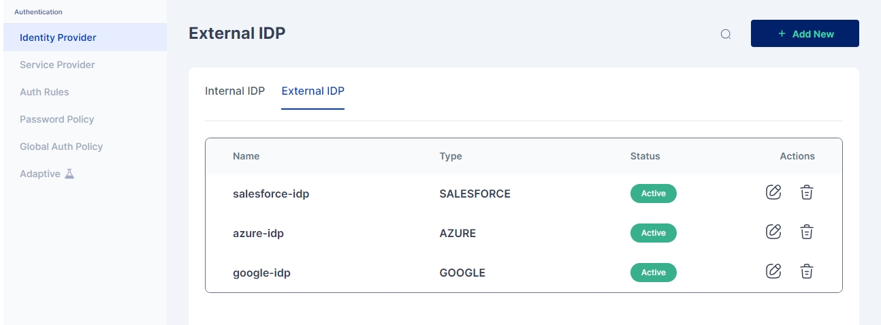The width and height of the screenshot is (881, 325).
Task: Open the Global Auth Policy page
Action: click(x=61, y=146)
